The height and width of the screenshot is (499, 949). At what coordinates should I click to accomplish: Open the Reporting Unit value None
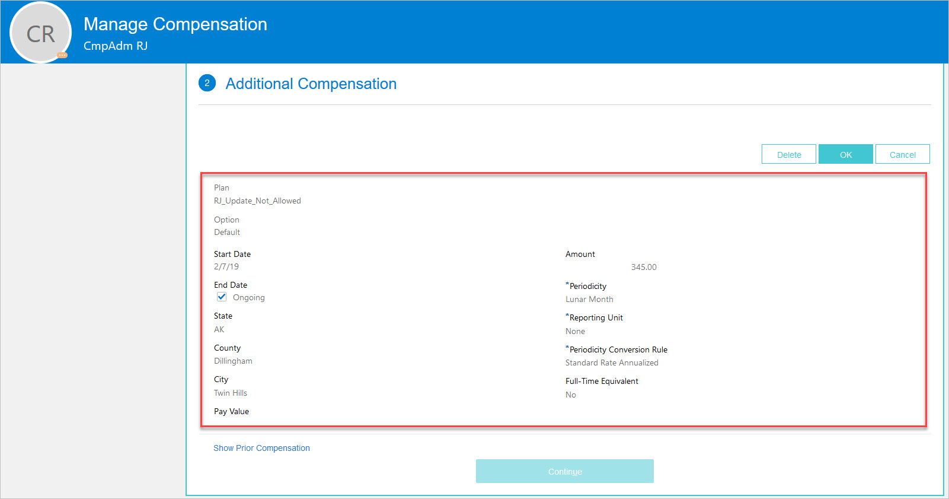pyautogui.click(x=575, y=331)
